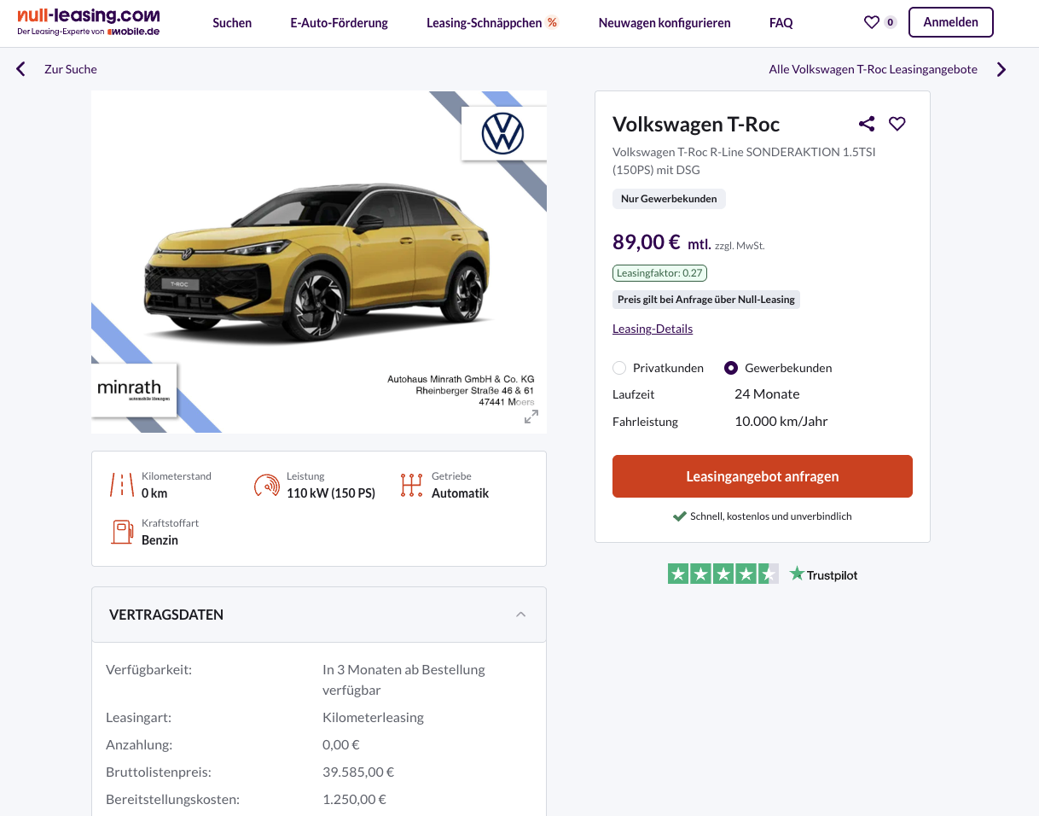The height and width of the screenshot is (816, 1039).
Task: Select the Gewerbekunden radio button
Action: coord(731,368)
